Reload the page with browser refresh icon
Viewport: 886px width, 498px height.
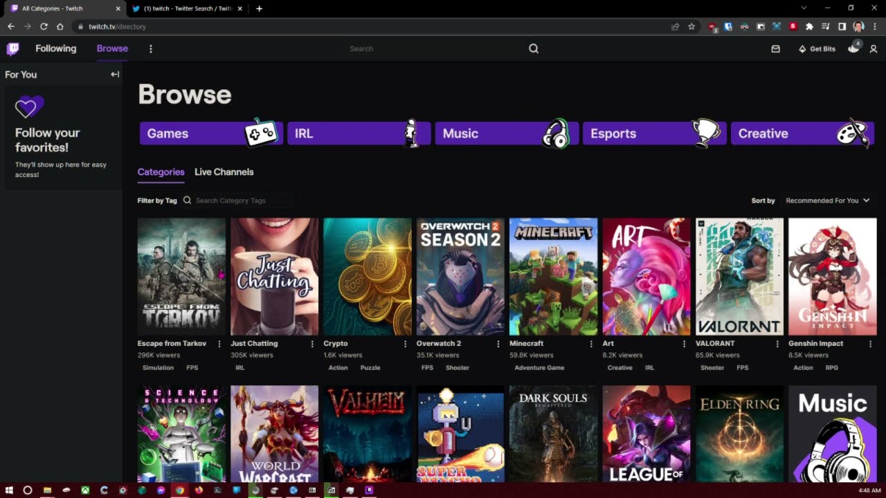pyautogui.click(x=44, y=26)
